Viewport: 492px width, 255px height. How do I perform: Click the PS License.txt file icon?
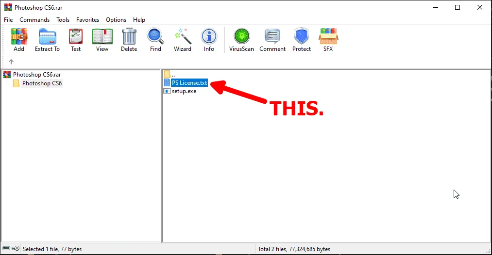click(x=167, y=83)
